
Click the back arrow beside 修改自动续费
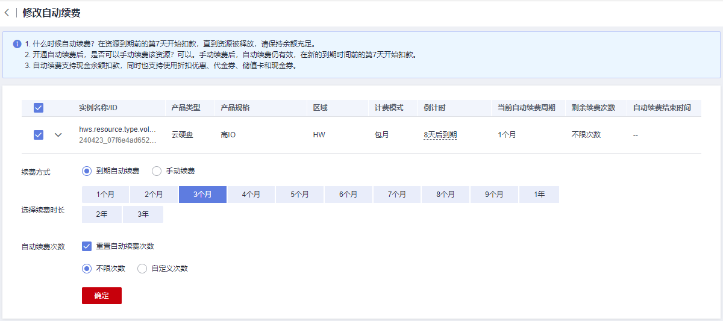(7, 13)
